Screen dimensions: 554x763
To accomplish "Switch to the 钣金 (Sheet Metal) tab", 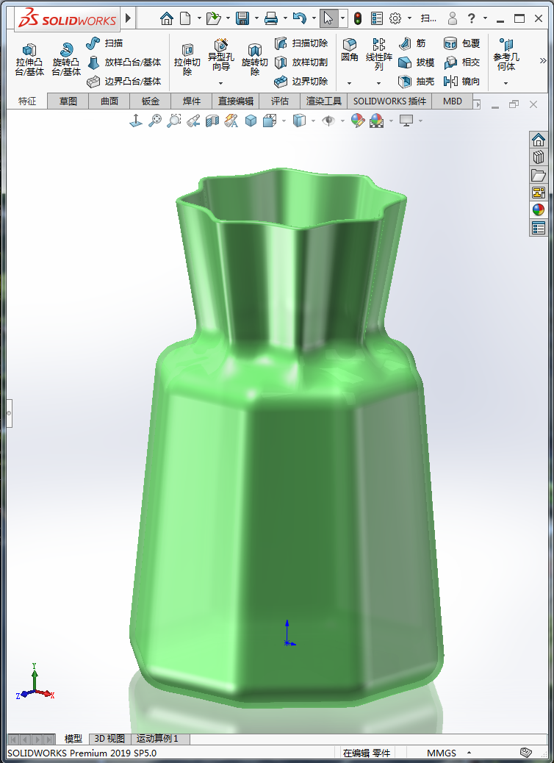I will (x=151, y=101).
